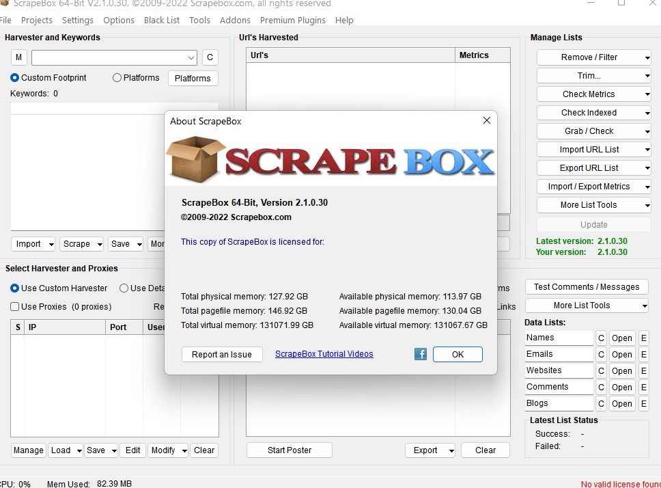Clear the Comments data list with C
Image resolution: width=661 pixels, height=488 pixels.
[x=601, y=388]
